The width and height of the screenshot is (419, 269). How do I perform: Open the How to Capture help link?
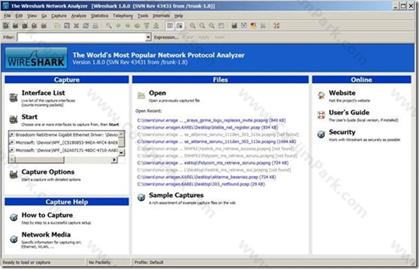[x=47, y=215]
